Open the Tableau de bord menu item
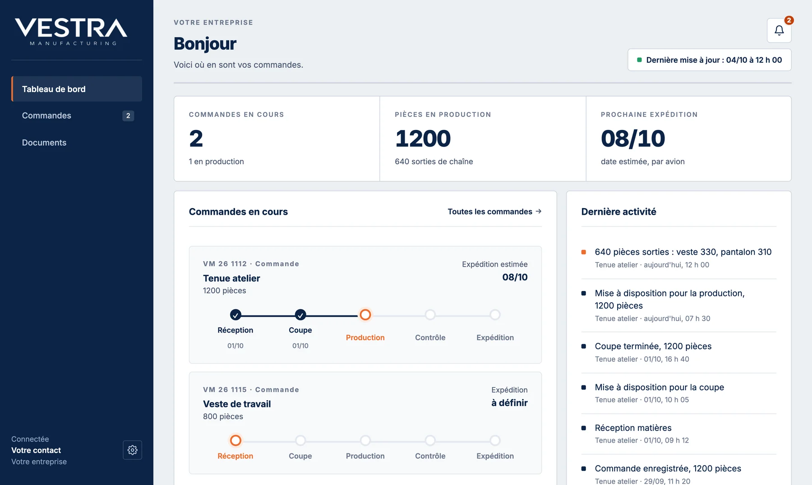 coord(77,89)
